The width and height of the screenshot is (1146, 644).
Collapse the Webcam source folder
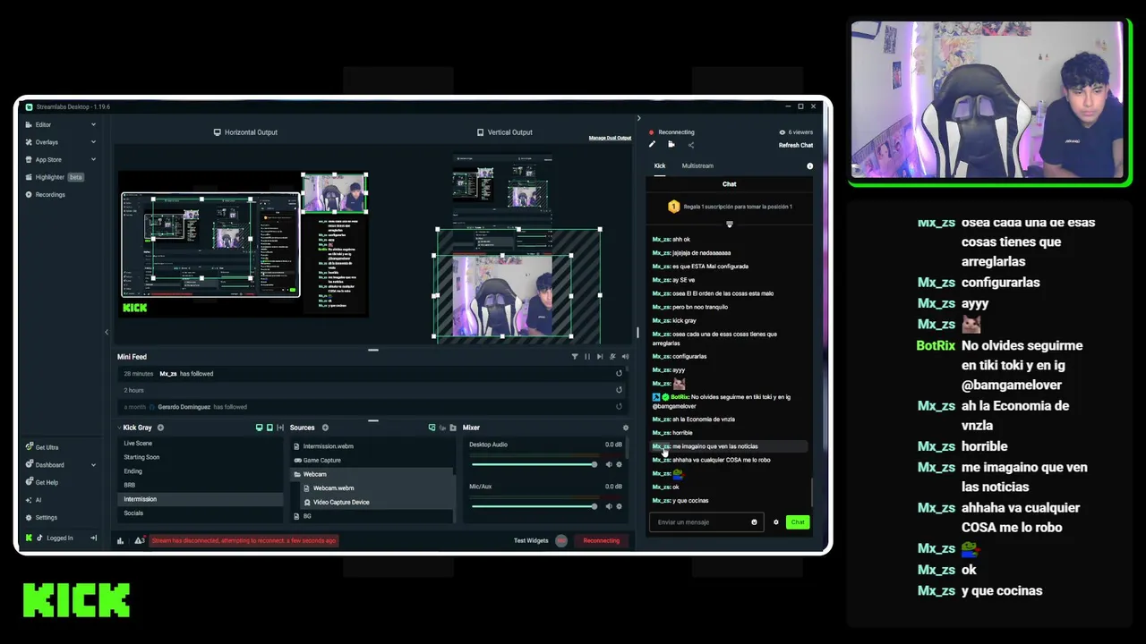pos(297,474)
